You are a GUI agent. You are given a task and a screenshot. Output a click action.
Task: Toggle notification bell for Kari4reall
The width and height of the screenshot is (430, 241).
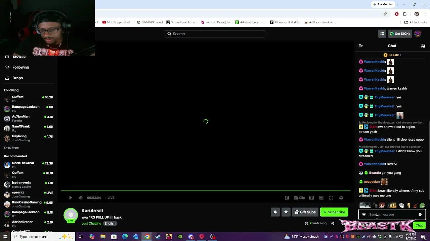(275, 212)
